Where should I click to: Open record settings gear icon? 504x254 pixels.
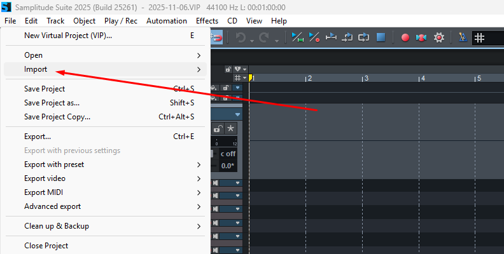439,37
